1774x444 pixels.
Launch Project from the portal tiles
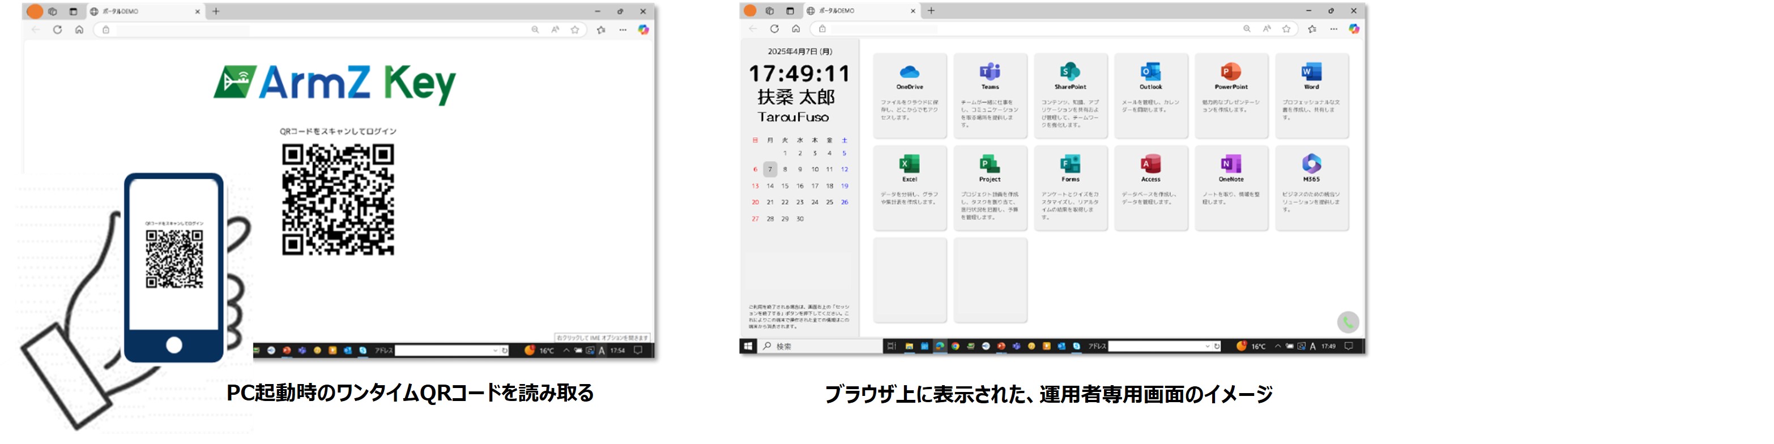pos(990,188)
